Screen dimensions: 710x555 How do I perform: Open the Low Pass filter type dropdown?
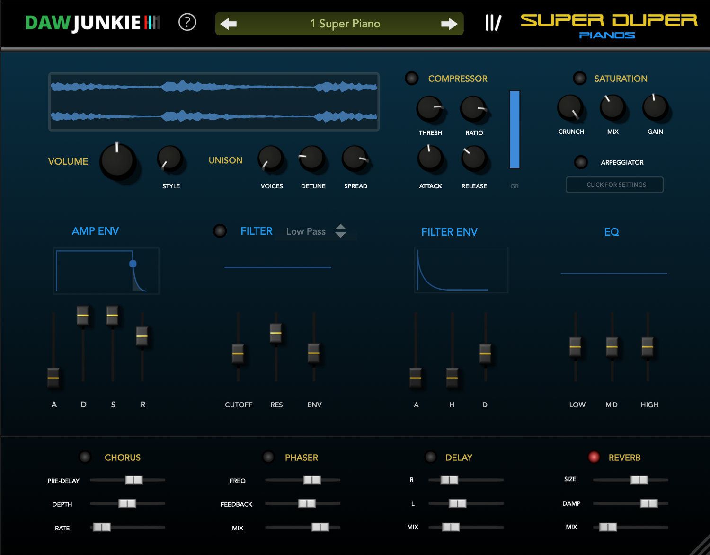(316, 231)
